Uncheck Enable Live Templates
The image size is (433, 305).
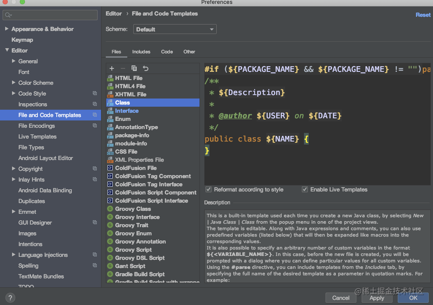coord(305,189)
